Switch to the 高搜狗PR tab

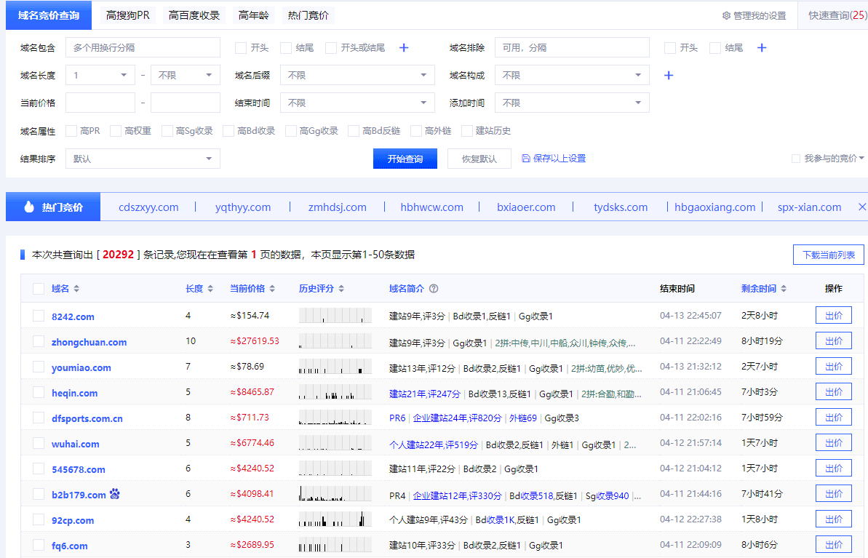[x=127, y=15]
